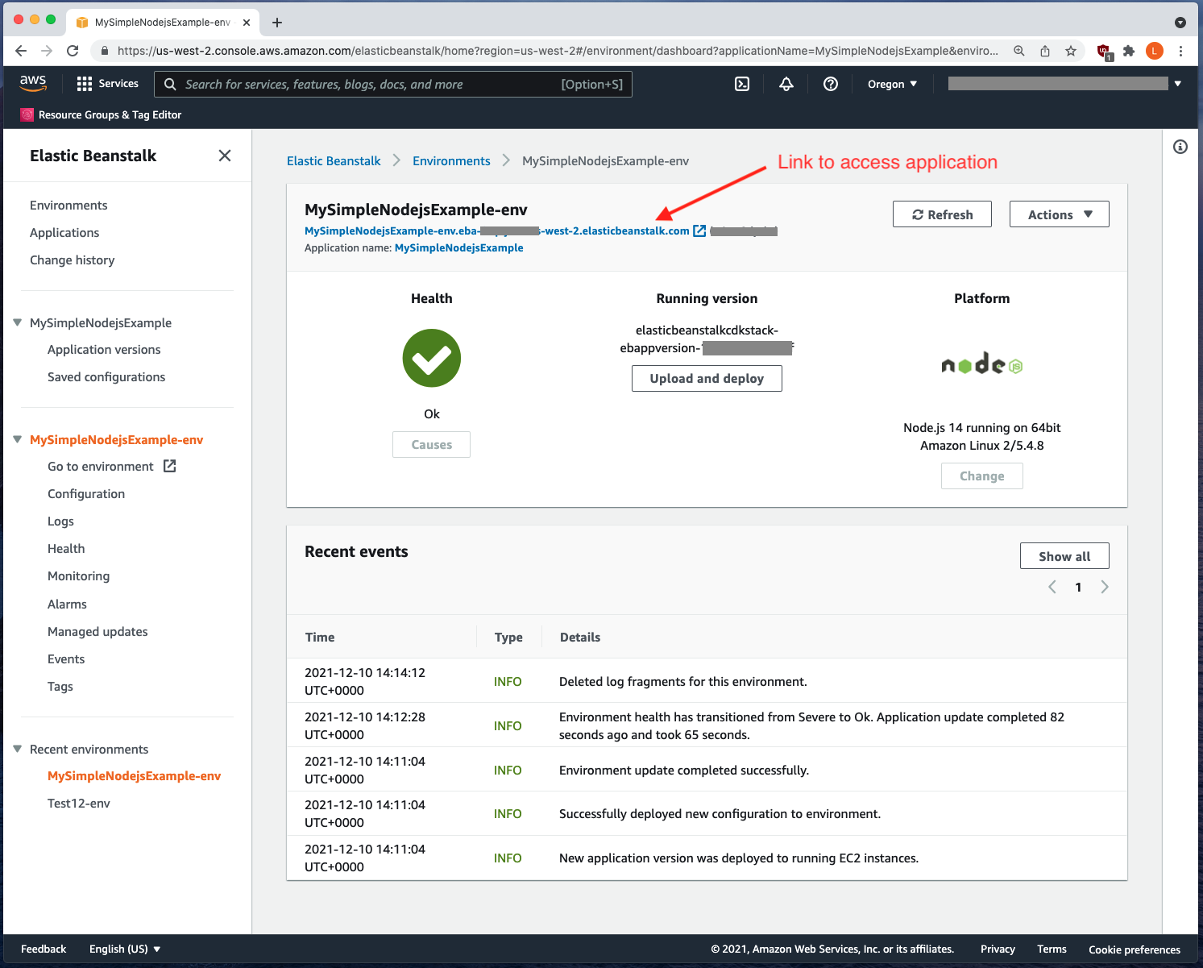Go to the previous events page
The image size is (1203, 968).
[x=1052, y=587]
